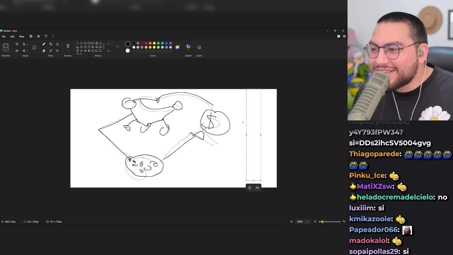Click the Flip image icon
This screenshot has width=453, height=255.
coord(24,51)
